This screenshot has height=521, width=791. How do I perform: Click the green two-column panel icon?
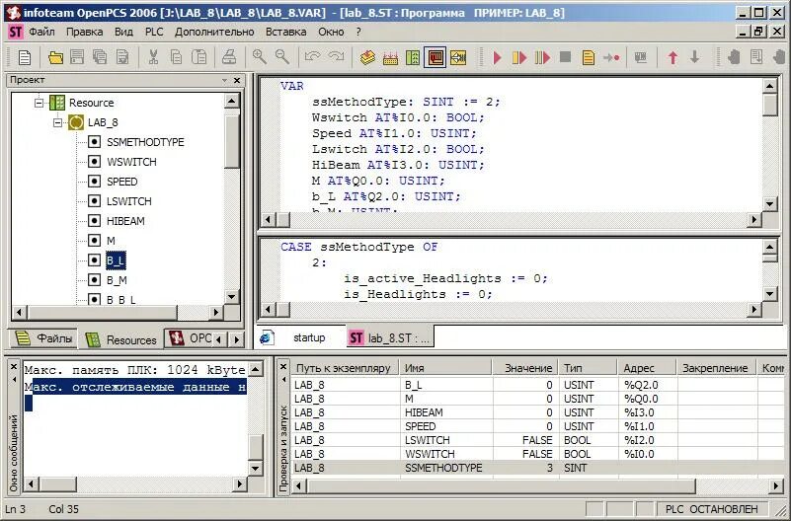[413, 57]
